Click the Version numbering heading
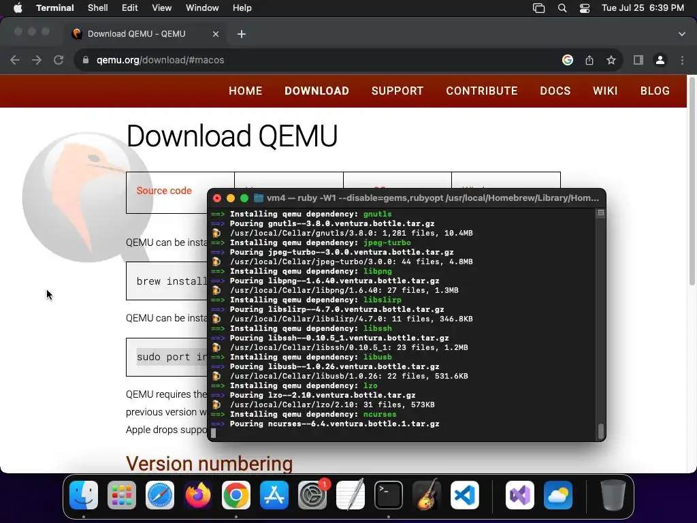Screen dimensions: 697x523 [210, 463]
